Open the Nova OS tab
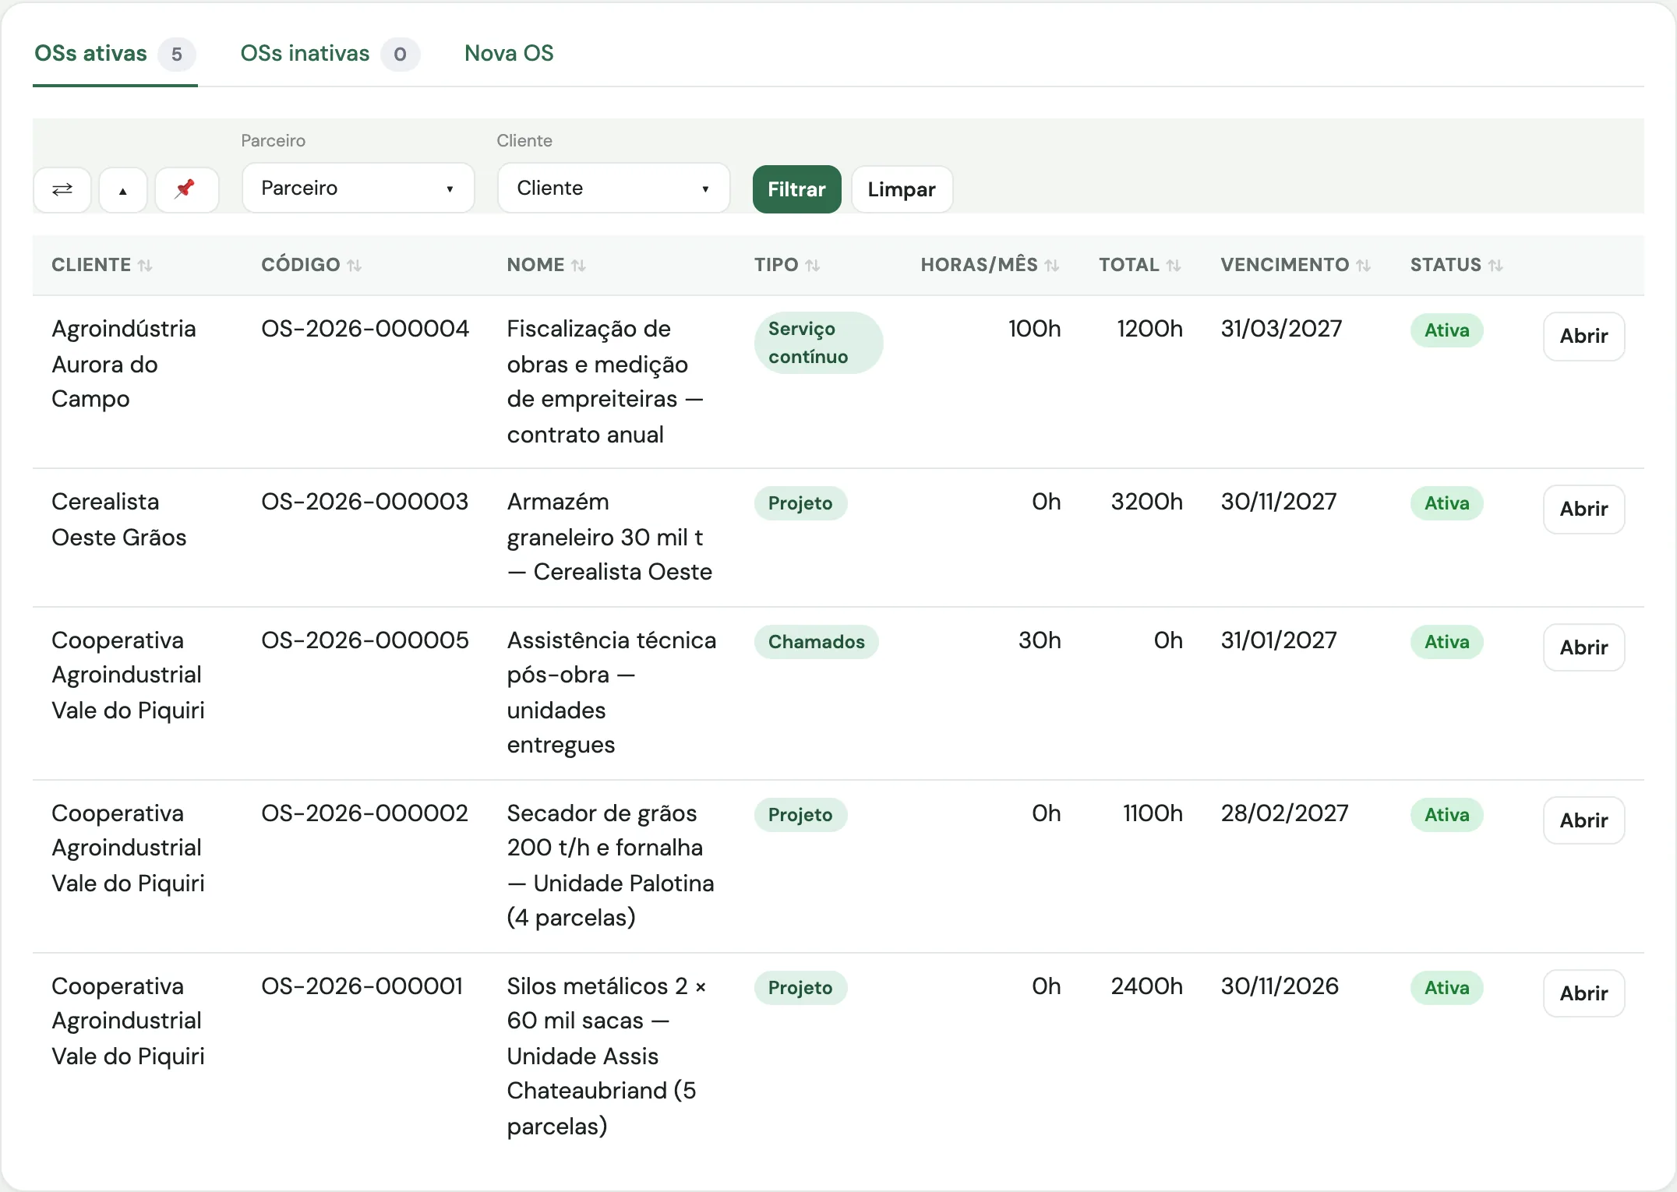Image resolution: width=1677 pixels, height=1192 pixels. click(509, 54)
